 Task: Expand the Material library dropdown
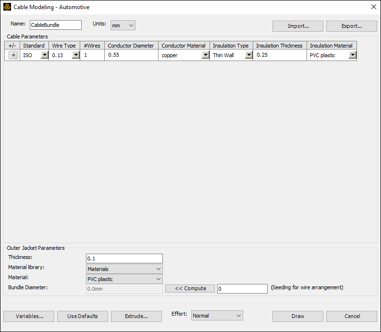pyautogui.click(x=124, y=269)
